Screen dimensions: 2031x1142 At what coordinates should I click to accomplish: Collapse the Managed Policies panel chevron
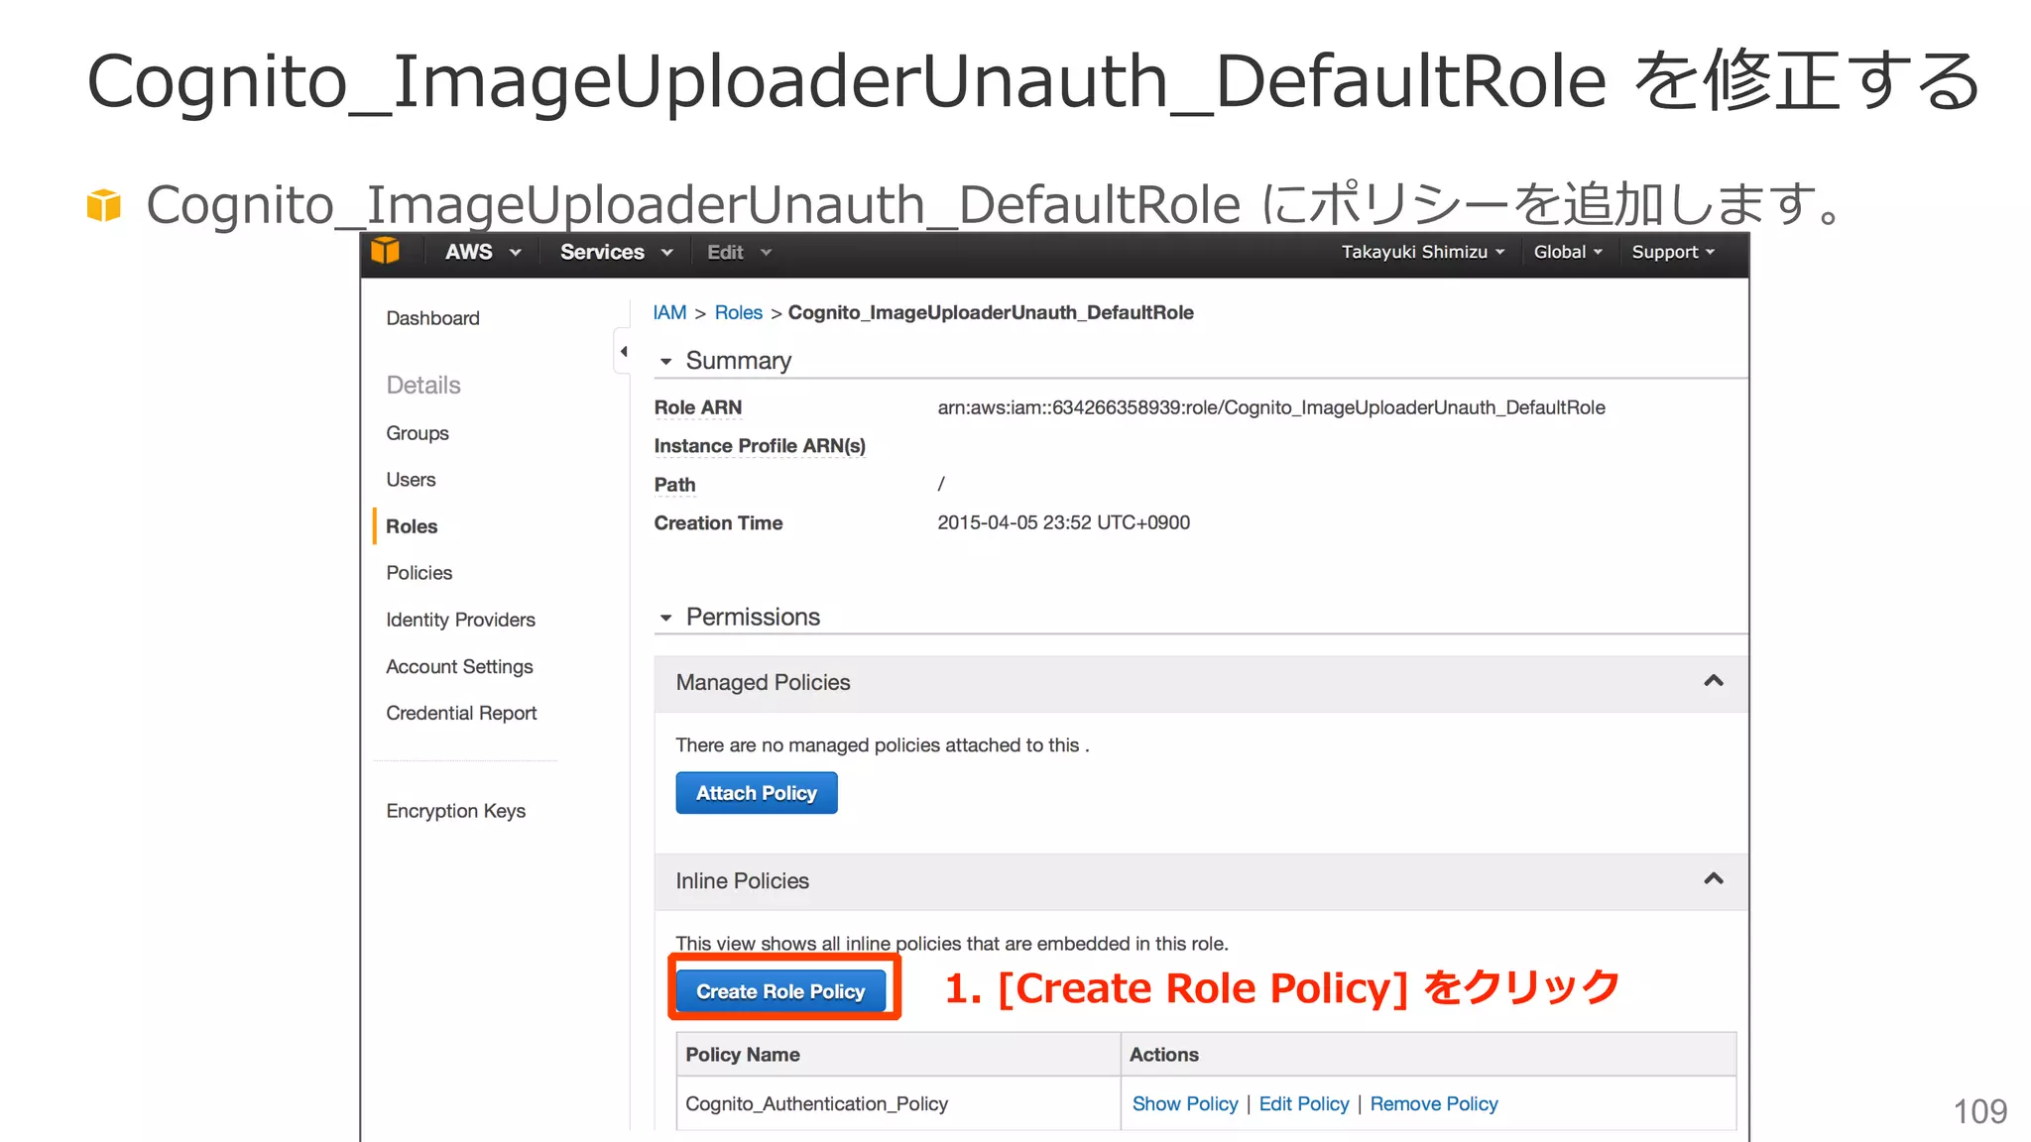[x=1713, y=681]
